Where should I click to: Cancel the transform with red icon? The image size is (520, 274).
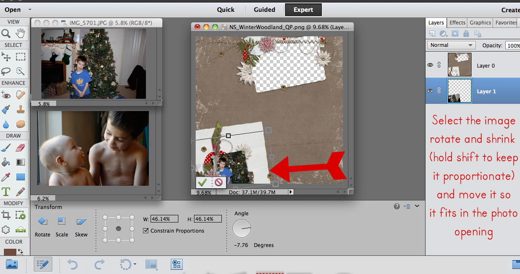point(218,182)
